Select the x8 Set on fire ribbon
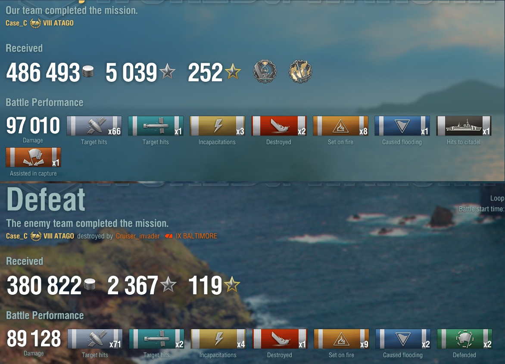Viewport: 505px width, 364px height. [x=340, y=126]
